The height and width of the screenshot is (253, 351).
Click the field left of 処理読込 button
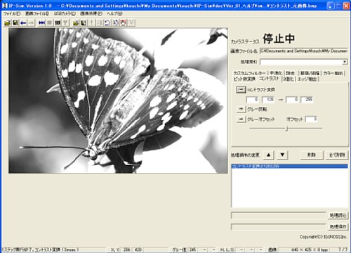point(279,215)
